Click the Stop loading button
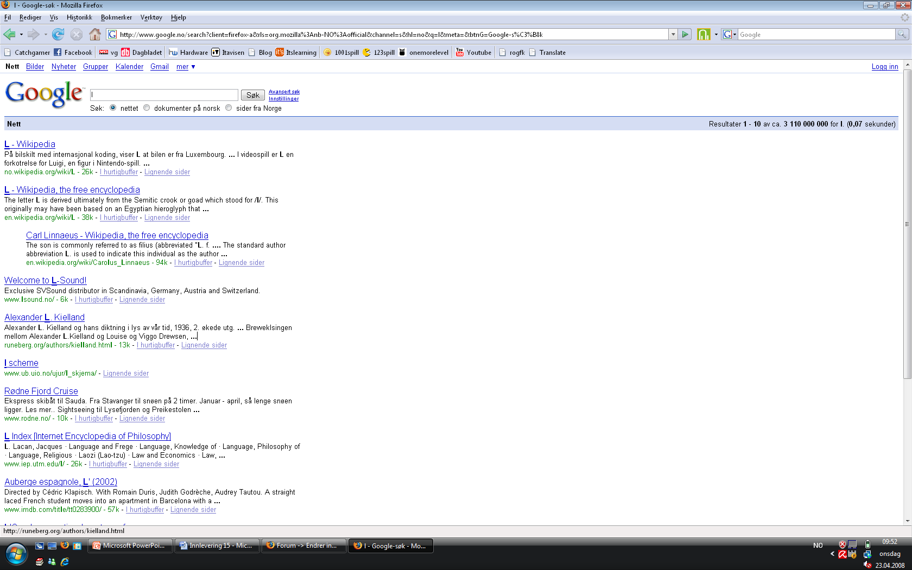912x570 pixels. [77, 34]
